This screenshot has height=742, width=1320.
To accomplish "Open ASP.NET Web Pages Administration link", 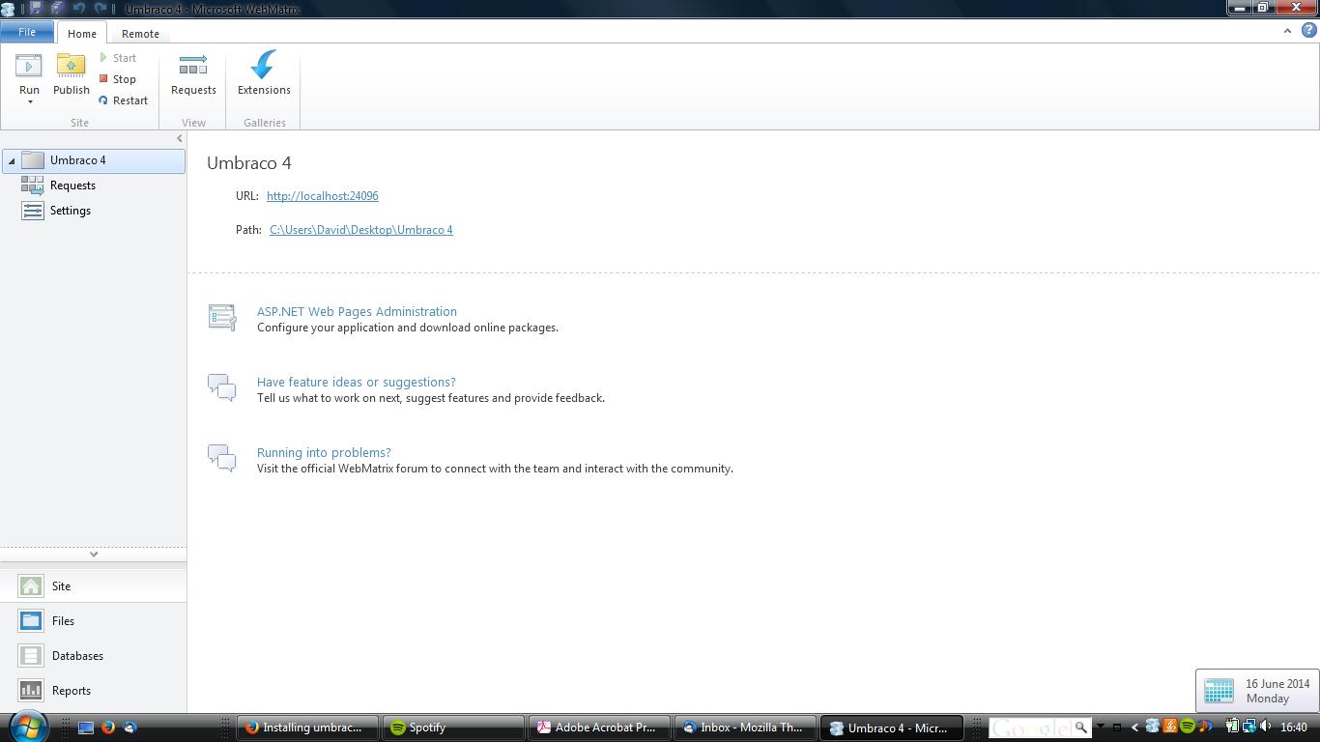I will [x=357, y=311].
